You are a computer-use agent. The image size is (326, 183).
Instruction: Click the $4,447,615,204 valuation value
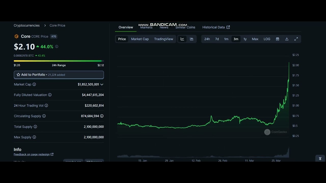click(93, 95)
